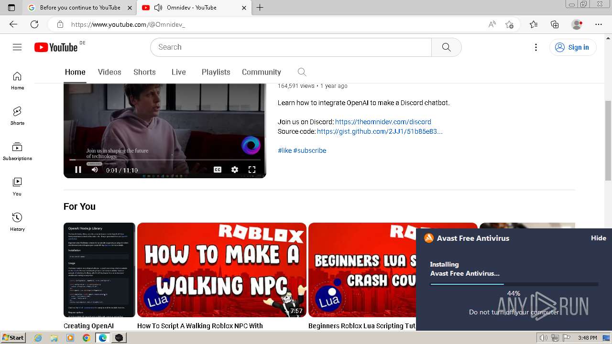This screenshot has width=612, height=344.
Task: Open the YouTube hamburger guide menu
Action: pos(17,47)
